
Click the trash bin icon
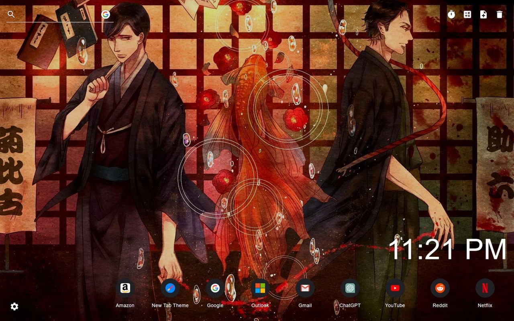tap(500, 14)
